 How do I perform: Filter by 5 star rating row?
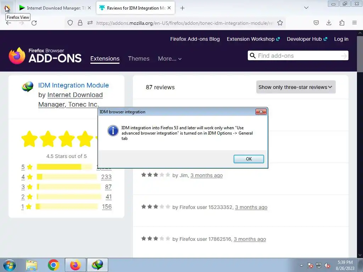[66, 167]
